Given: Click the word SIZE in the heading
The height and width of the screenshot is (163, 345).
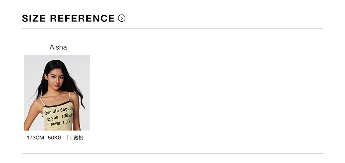Looking at the screenshot, I should coord(34,18).
